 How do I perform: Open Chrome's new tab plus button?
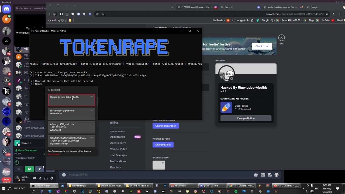172,7
